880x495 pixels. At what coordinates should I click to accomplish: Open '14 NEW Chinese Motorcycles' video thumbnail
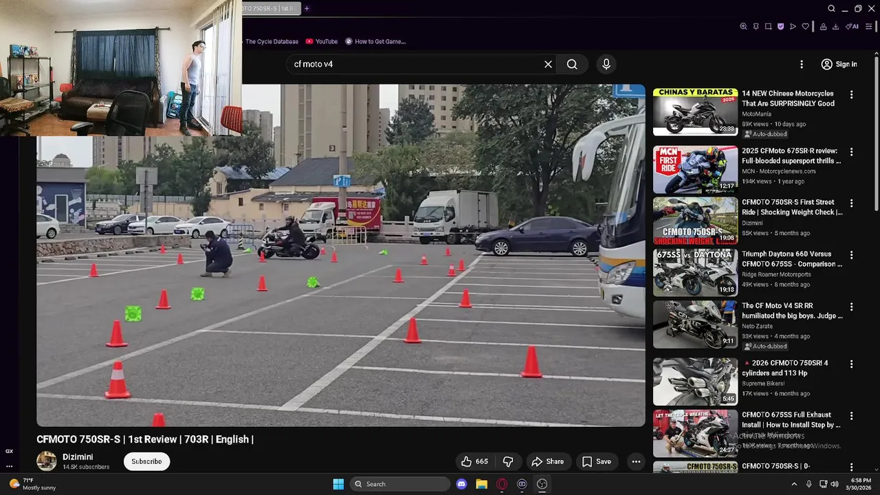click(x=695, y=112)
